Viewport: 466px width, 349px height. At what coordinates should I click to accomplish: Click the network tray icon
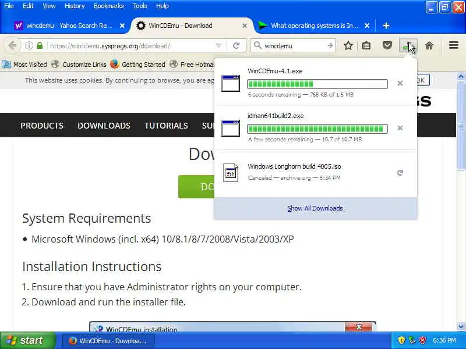tap(412, 340)
